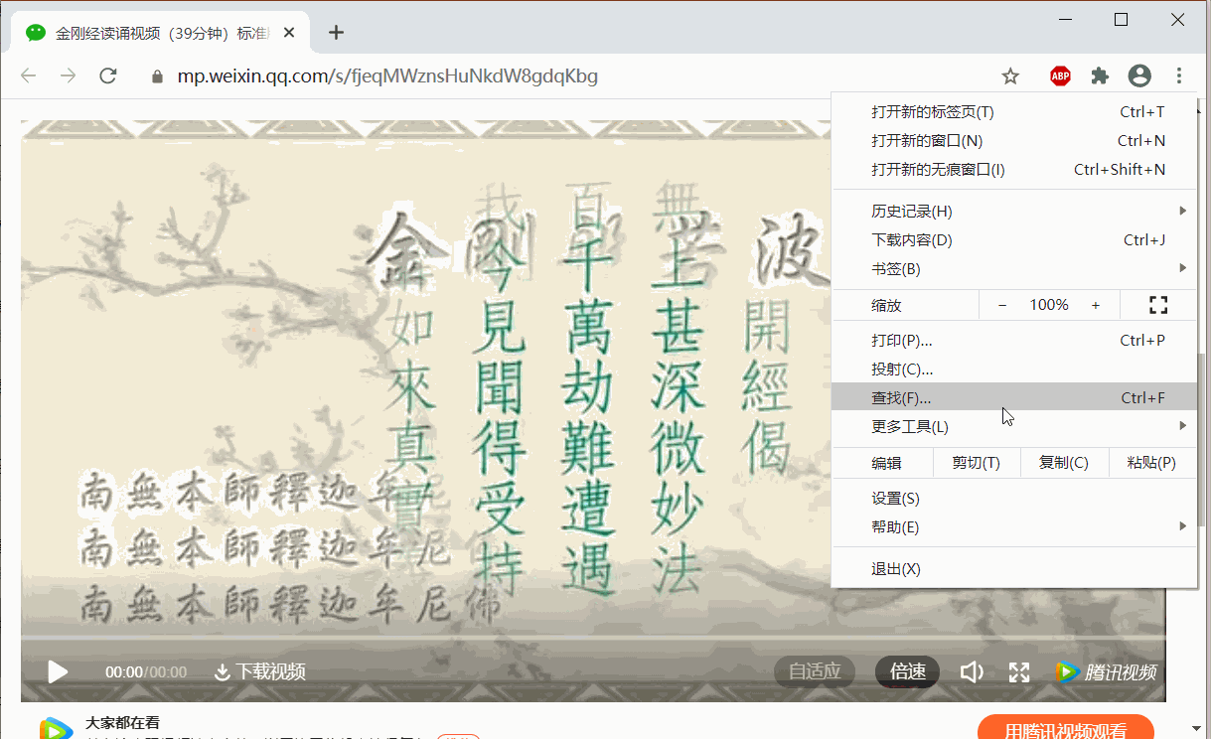Screen dimensions: 1211x739
Task: Click the 用腾讯视频观看 button
Action: tap(1066, 728)
